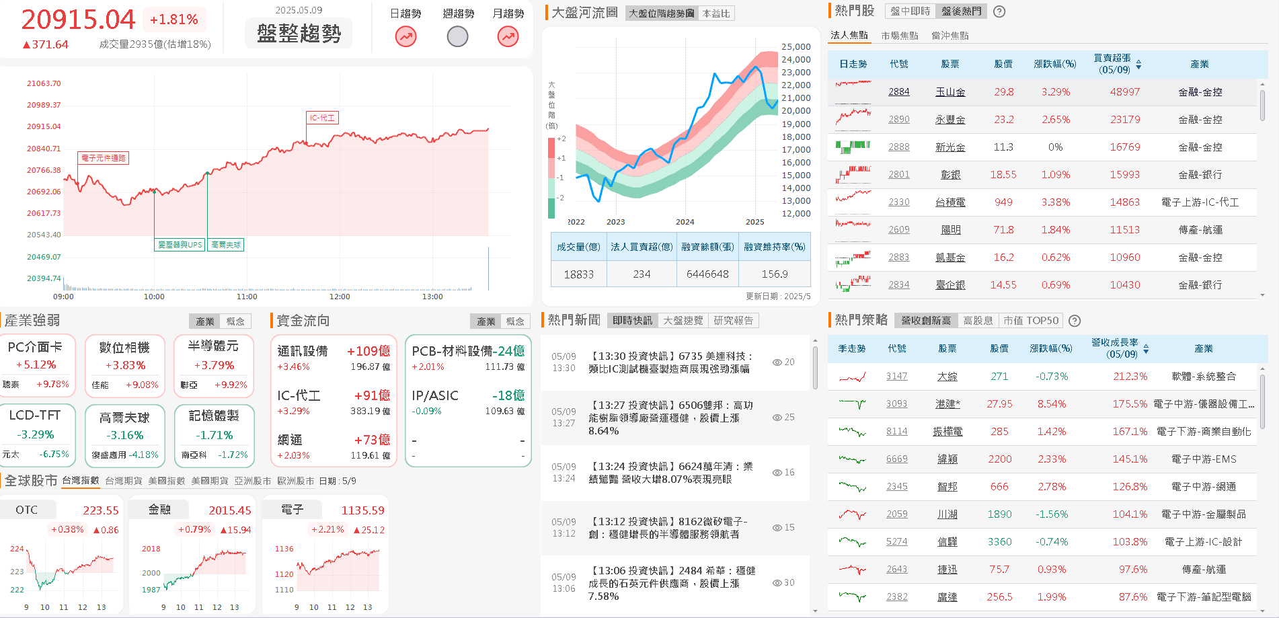Screen dimensions: 1279x618
Task: Click the news list scrollbar
Action: click(x=815, y=368)
